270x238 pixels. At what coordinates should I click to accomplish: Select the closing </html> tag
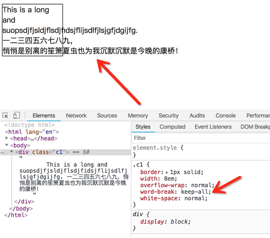tap(16, 215)
